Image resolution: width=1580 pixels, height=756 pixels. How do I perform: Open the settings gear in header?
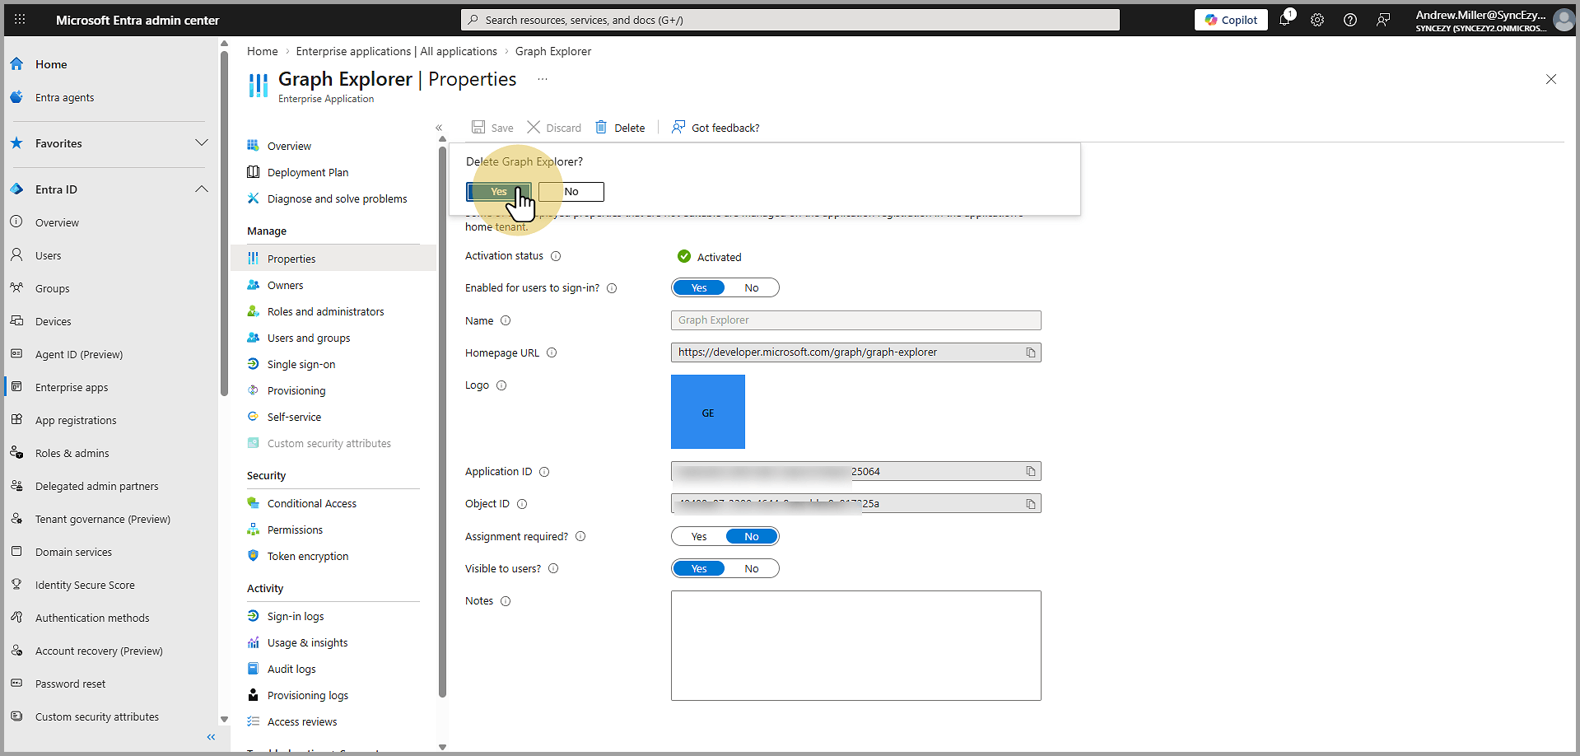[x=1317, y=20]
